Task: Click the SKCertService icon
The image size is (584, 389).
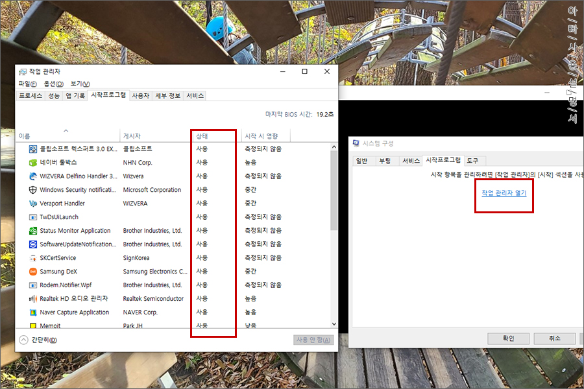Action: pyautogui.click(x=33, y=258)
